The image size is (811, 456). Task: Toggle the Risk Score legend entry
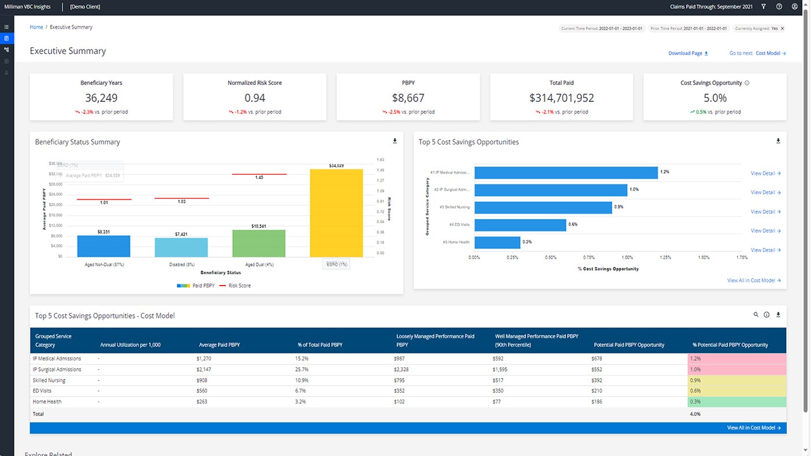235,286
